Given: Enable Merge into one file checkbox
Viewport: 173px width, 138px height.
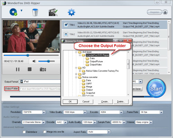Looking at the screenshot, I should pyautogui.click(x=45, y=132).
